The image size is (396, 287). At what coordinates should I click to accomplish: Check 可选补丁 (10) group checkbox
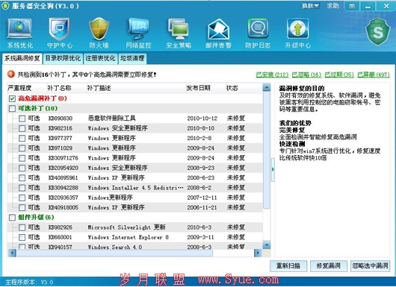(12, 109)
